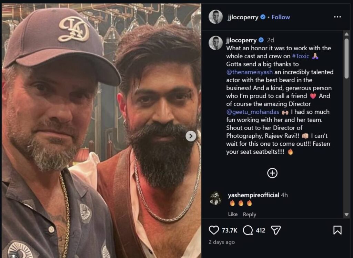Open the three-dot more options menu

click(x=337, y=17)
